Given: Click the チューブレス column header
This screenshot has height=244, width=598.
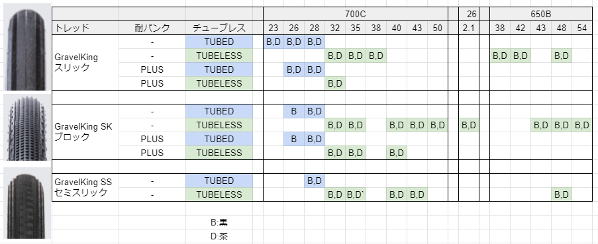Looking at the screenshot, I should pyautogui.click(x=219, y=28).
